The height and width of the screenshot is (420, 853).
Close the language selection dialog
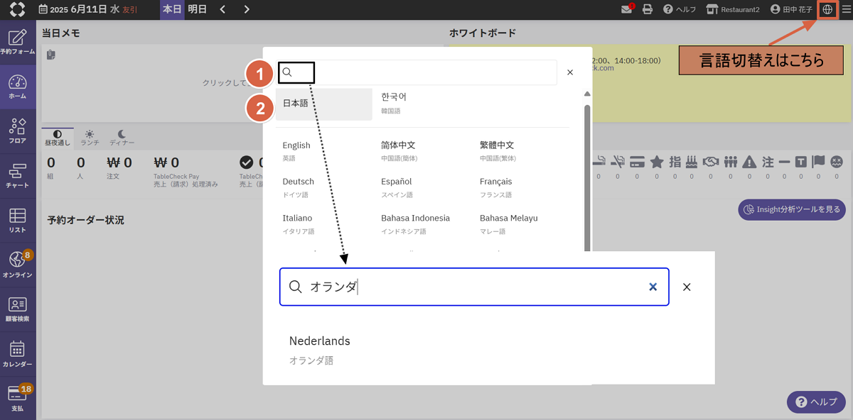[570, 72]
